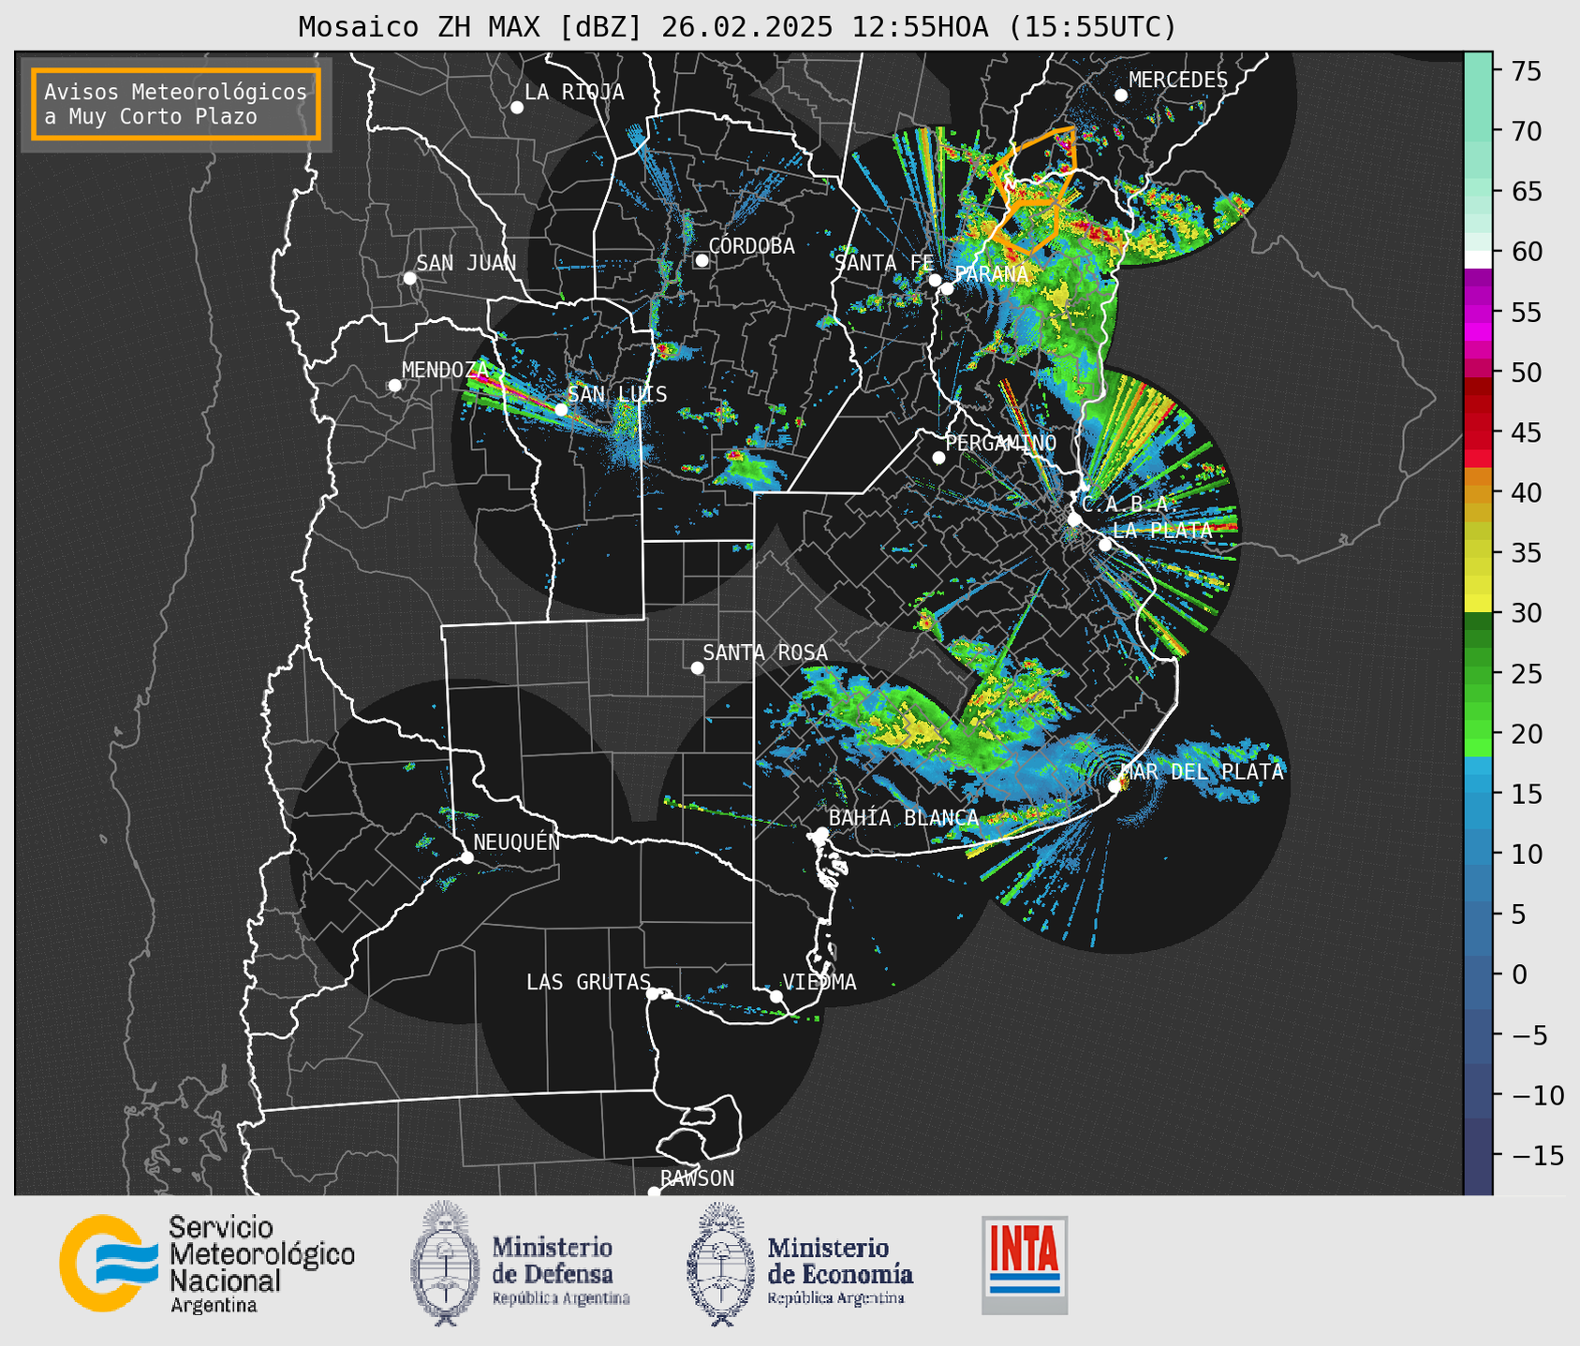Select the LAS GRUTAS city marker

click(x=653, y=994)
